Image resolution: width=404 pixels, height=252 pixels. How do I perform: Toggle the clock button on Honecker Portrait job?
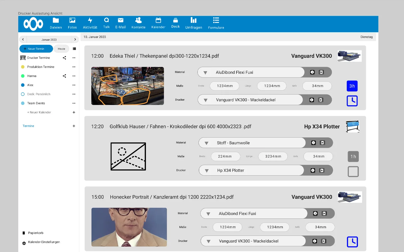pyautogui.click(x=352, y=242)
